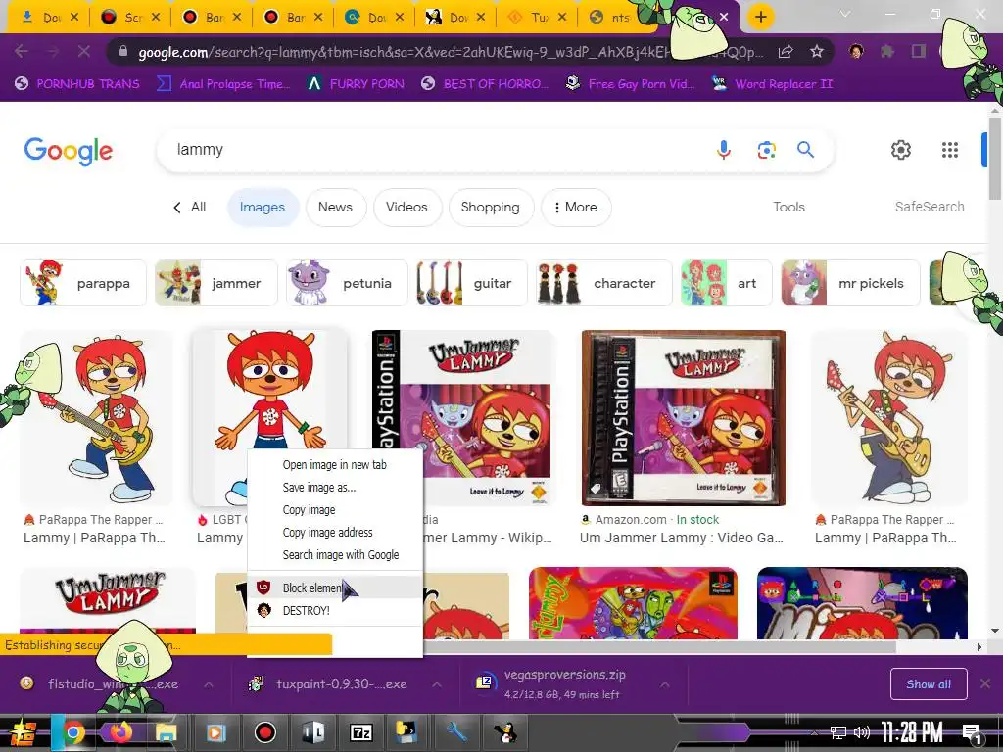Image resolution: width=1003 pixels, height=752 pixels.
Task: Open a new tab with the plus button
Action: [x=760, y=17]
